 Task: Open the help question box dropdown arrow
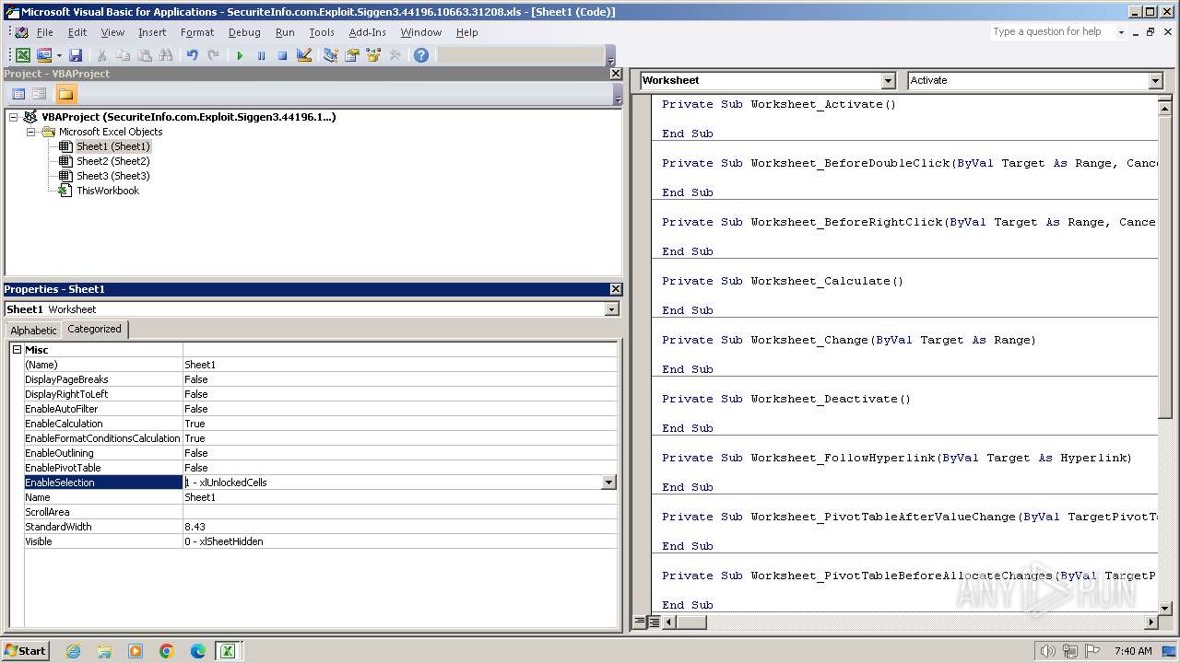click(x=1121, y=31)
